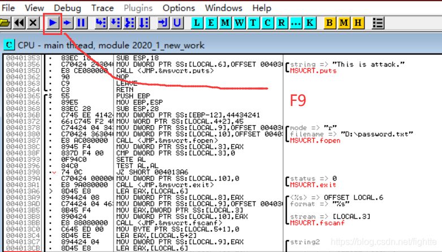This screenshot has height=252, width=442.
Task: Show Breakpoints with yellow B button
Action: 330,23
